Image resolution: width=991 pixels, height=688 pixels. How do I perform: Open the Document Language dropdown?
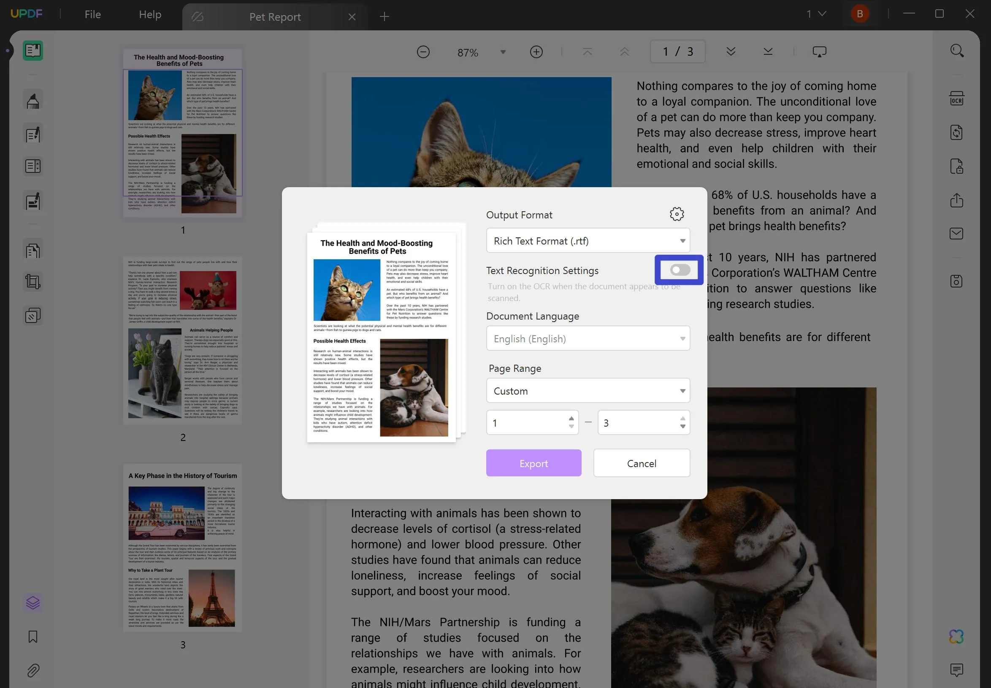(588, 339)
